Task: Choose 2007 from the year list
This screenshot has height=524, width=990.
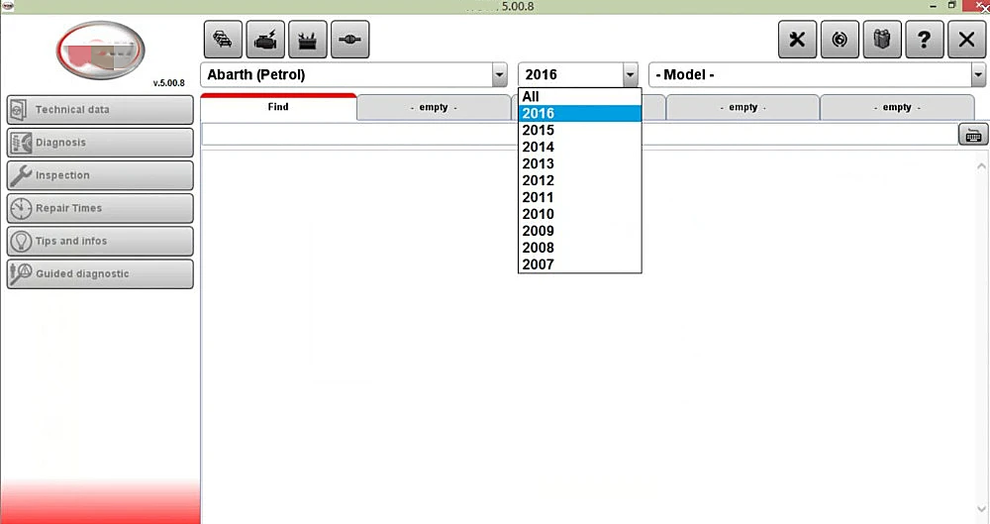Action: (x=579, y=264)
